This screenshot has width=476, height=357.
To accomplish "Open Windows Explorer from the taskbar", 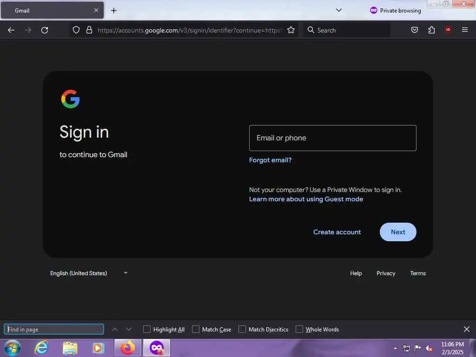I will click(70, 348).
